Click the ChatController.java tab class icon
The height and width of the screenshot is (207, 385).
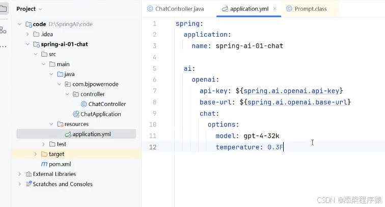tap(150, 9)
